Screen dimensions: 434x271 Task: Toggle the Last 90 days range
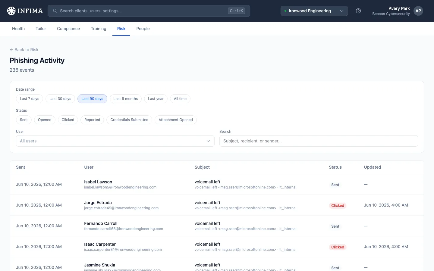[x=92, y=99]
